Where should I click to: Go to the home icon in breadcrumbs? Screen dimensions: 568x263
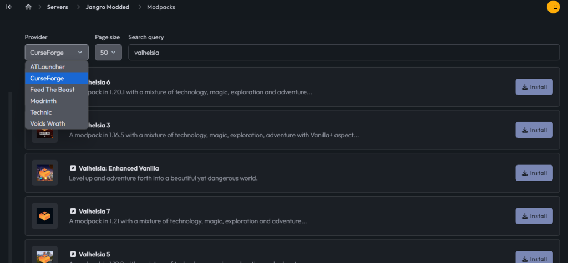click(x=28, y=7)
